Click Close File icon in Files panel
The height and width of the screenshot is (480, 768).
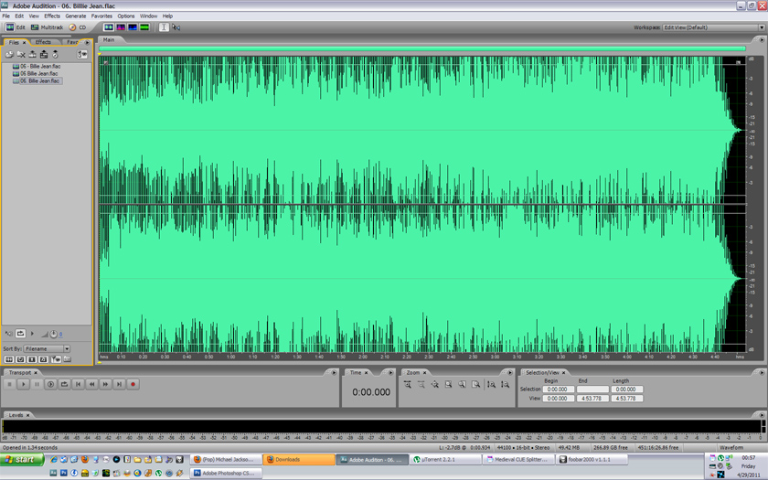(20, 54)
